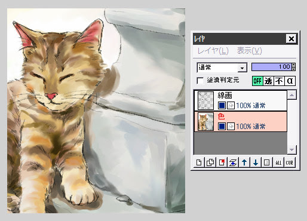Close the レイヤ panel with the X button
Image resolution: width=307 pixels, height=221 pixels.
[x=291, y=39]
